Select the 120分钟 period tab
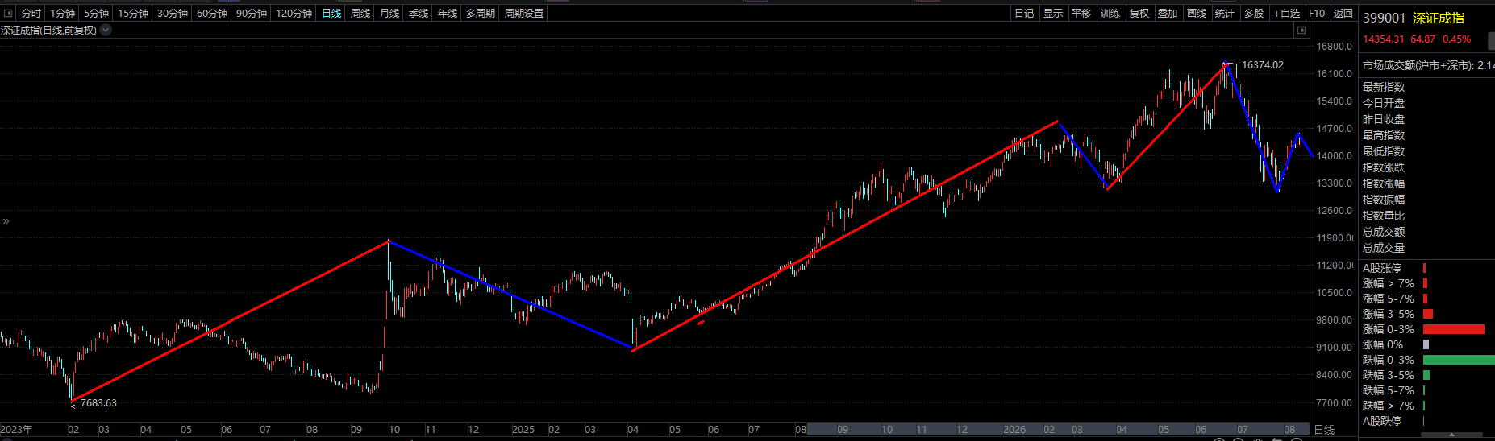 [294, 14]
